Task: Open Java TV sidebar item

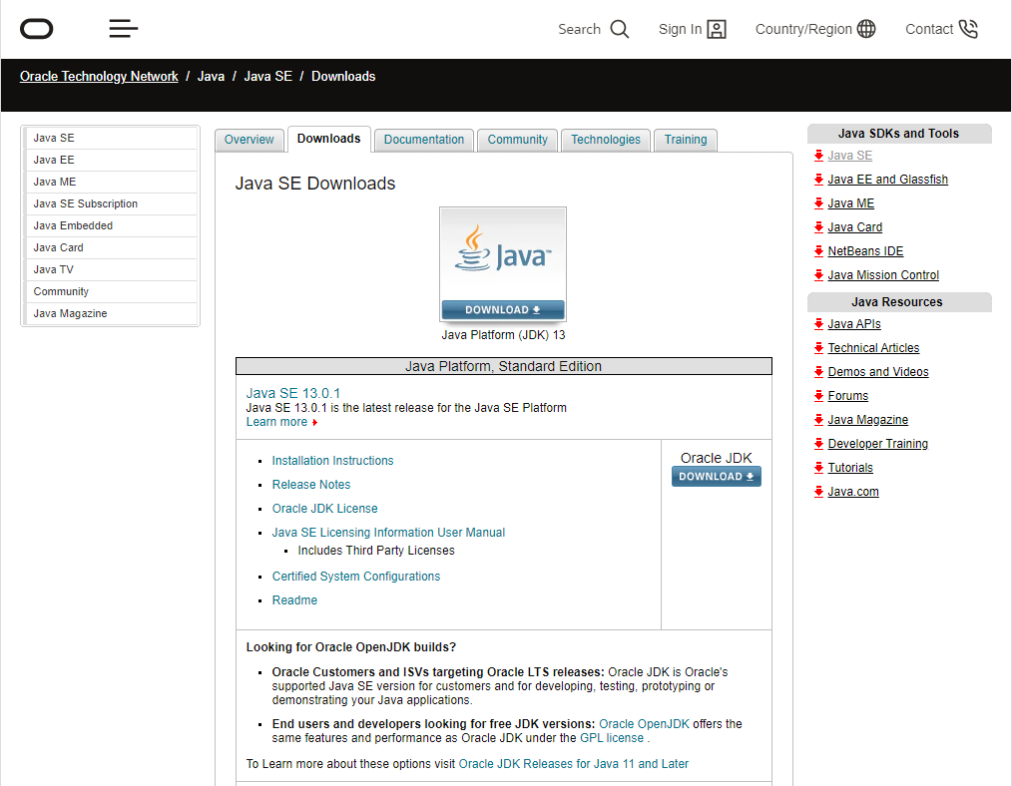Action: [x=111, y=269]
